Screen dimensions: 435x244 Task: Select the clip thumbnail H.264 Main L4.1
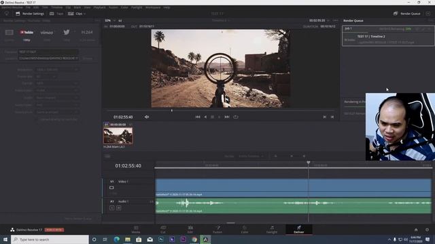pyautogui.click(x=118, y=136)
